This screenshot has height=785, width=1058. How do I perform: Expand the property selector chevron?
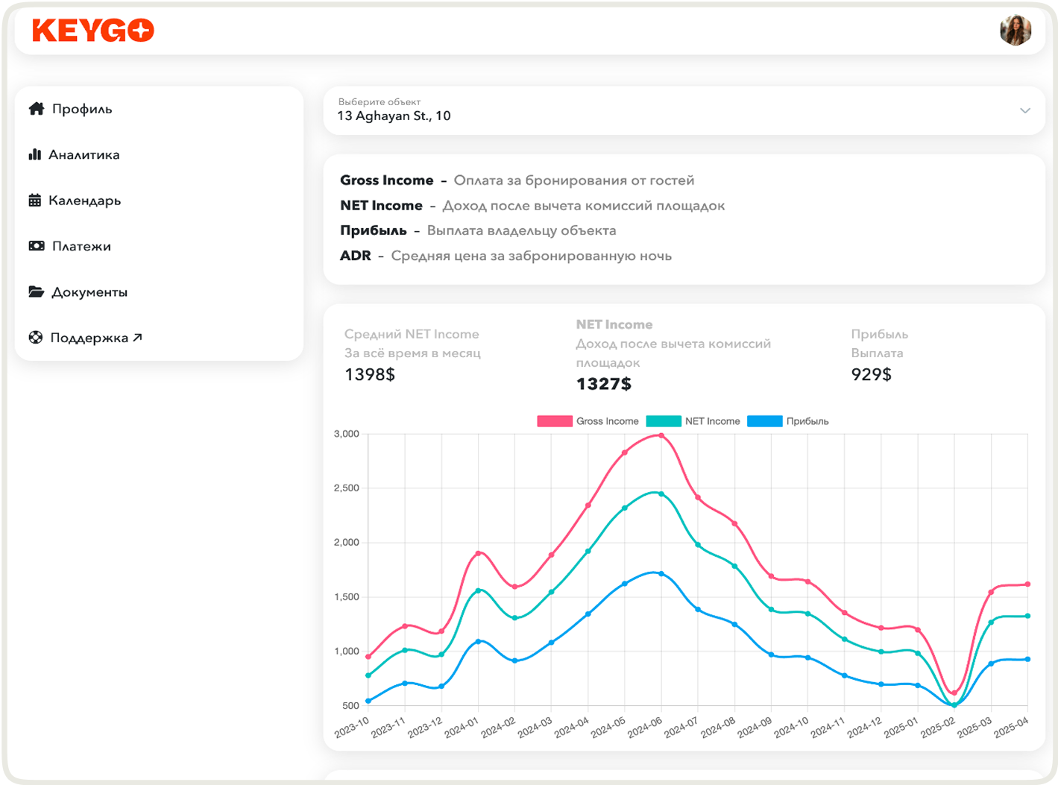click(1024, 110)
